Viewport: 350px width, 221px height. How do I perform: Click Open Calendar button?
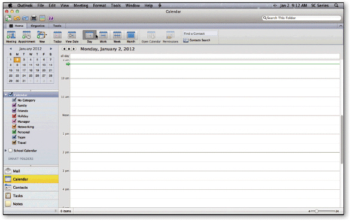coord(151,37)
